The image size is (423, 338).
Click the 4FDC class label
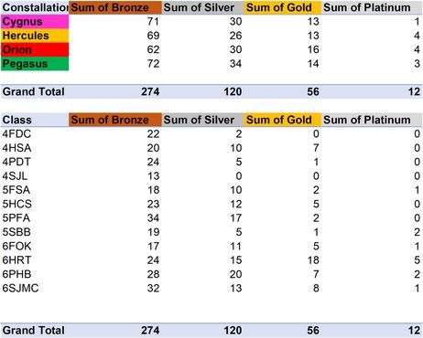pyautogui.click(x=16, y=134)
